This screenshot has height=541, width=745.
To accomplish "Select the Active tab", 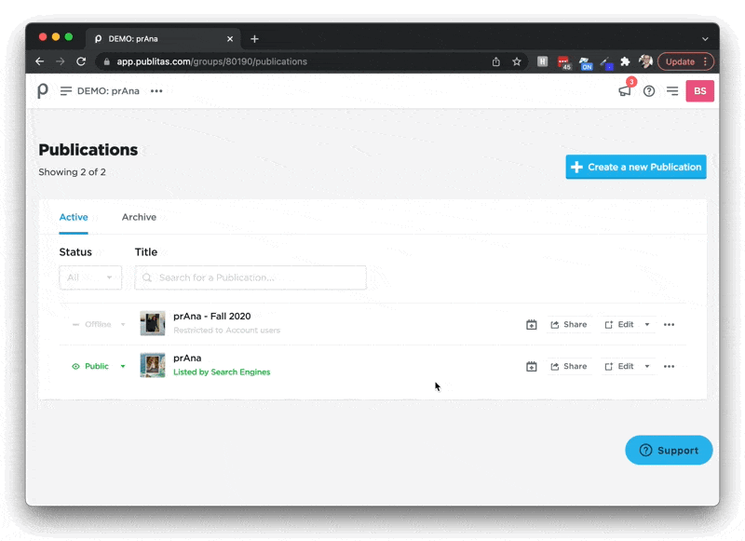I will coord(74,217).
